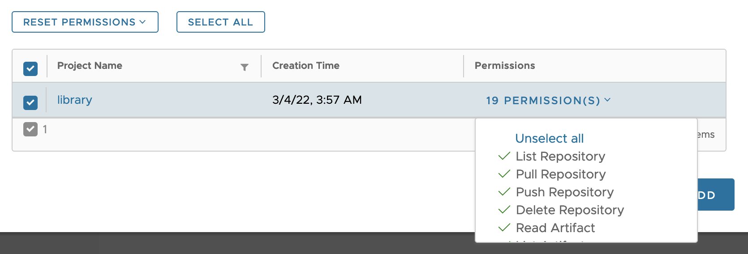The height and width of the screenshot is (254, 748).
Task: Click the SELECT ALL button
Action: tap(221, 22)
